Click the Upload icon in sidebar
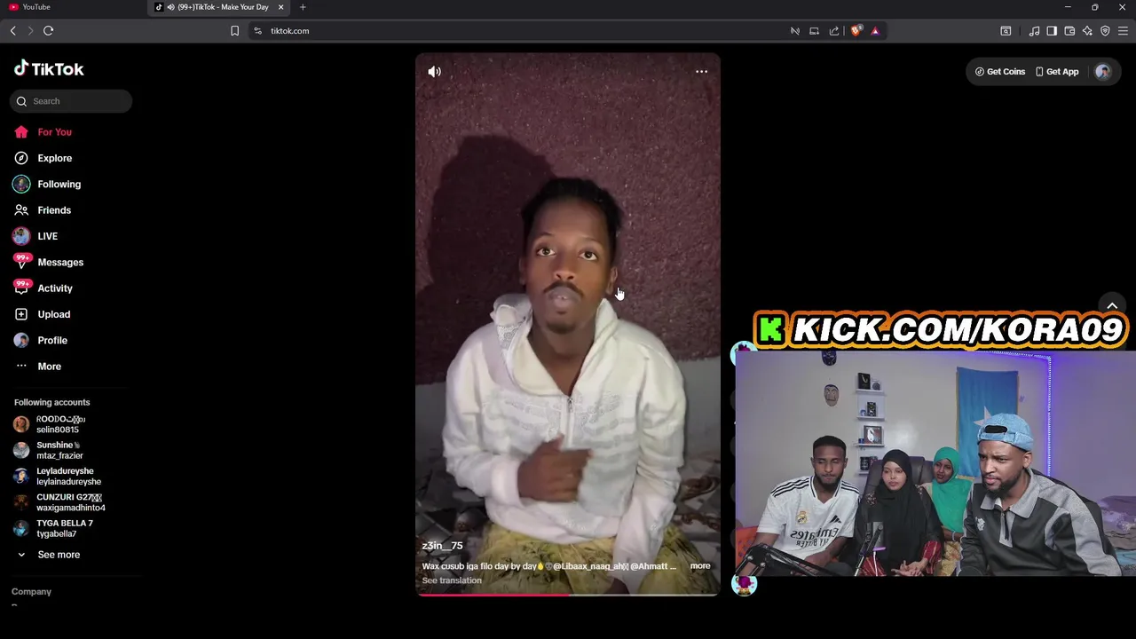 21,314
